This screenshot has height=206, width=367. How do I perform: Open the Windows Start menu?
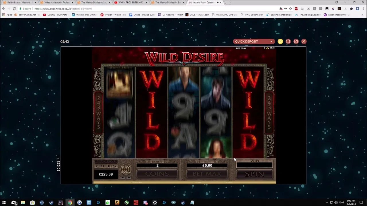(4, 203)
